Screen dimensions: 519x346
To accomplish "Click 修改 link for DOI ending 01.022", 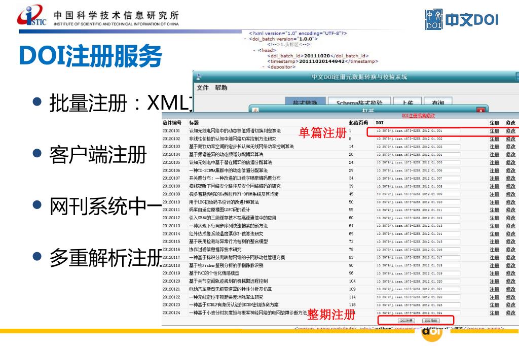I will [x=511, y=297].
